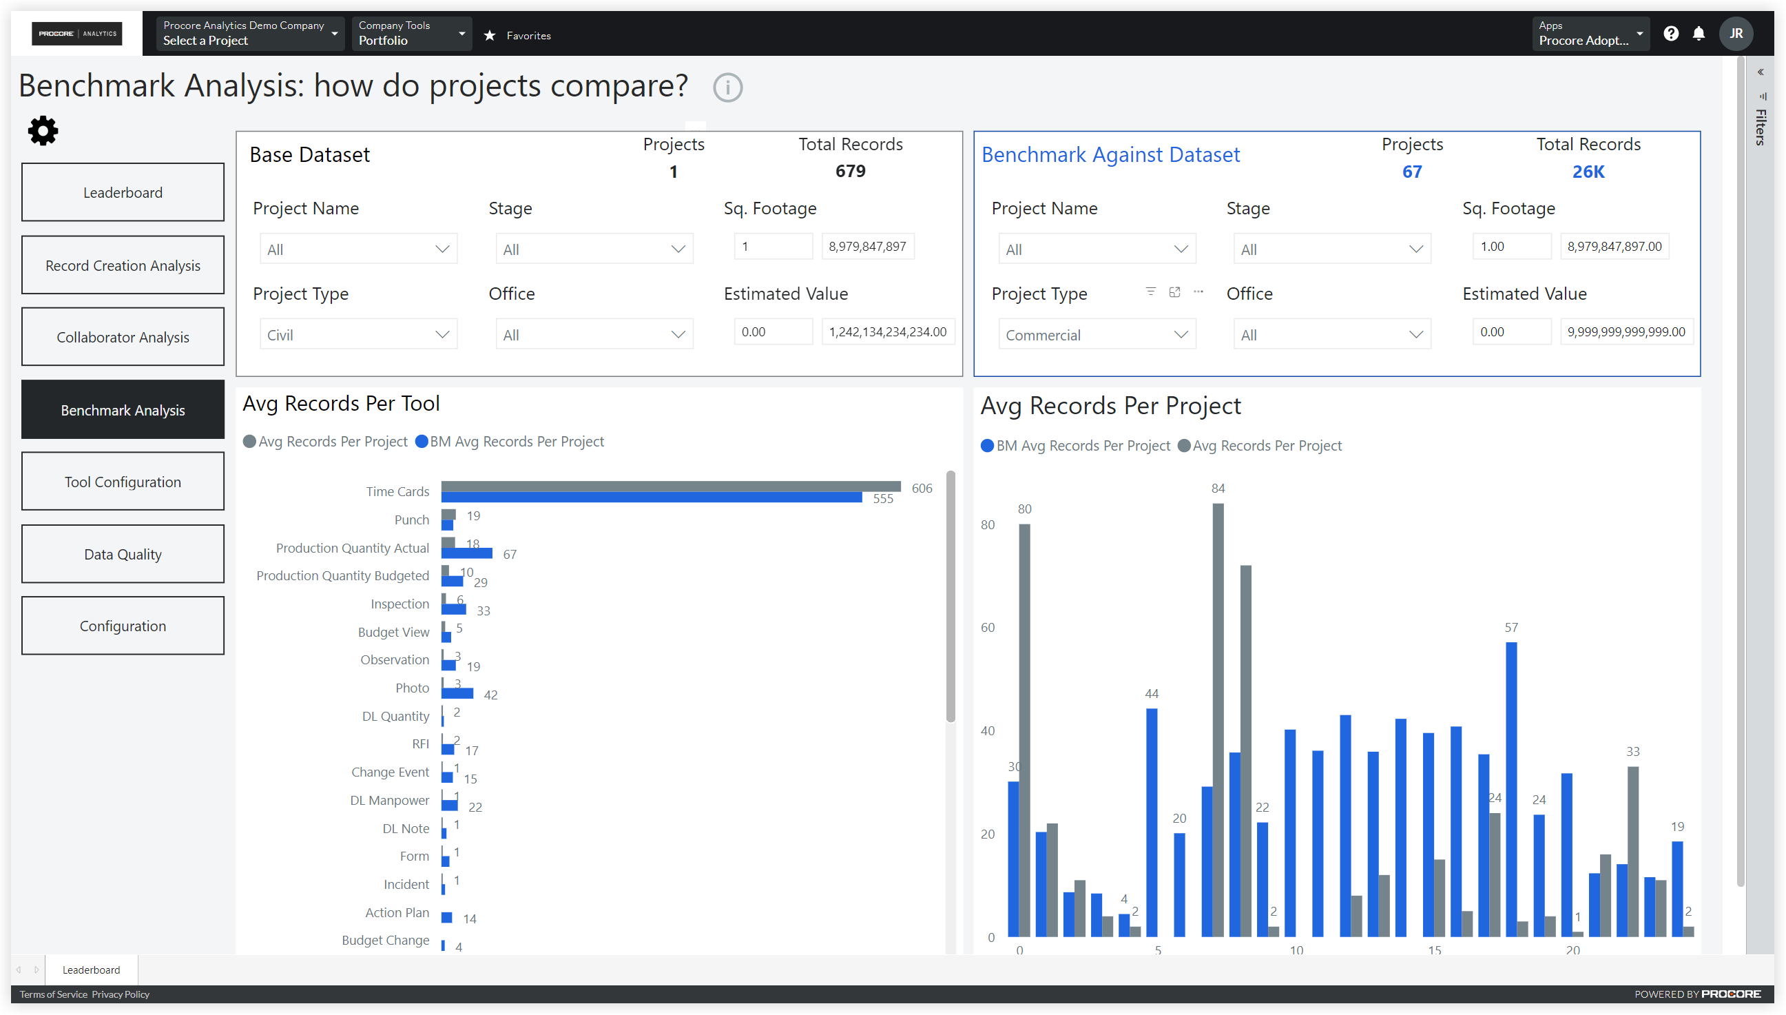
Task: Click the Filters pane label
Action: [1761, 127]
